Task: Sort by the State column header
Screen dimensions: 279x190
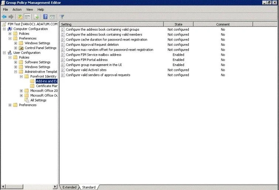Action: coord(178,24)
